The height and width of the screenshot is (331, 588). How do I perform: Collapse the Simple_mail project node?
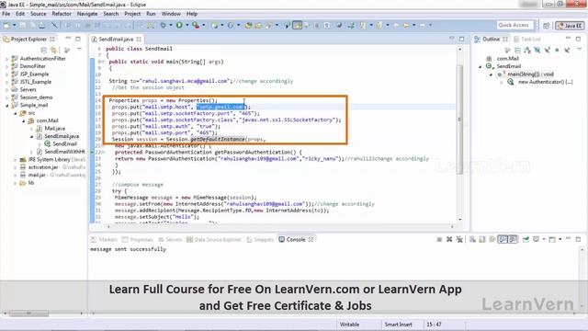click(6, 106)
